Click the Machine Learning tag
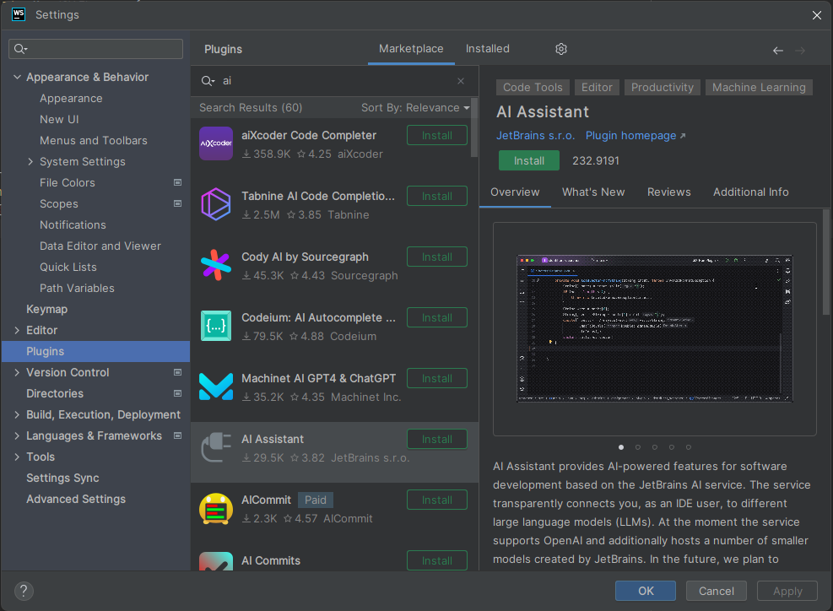 (x=759, y=87)
